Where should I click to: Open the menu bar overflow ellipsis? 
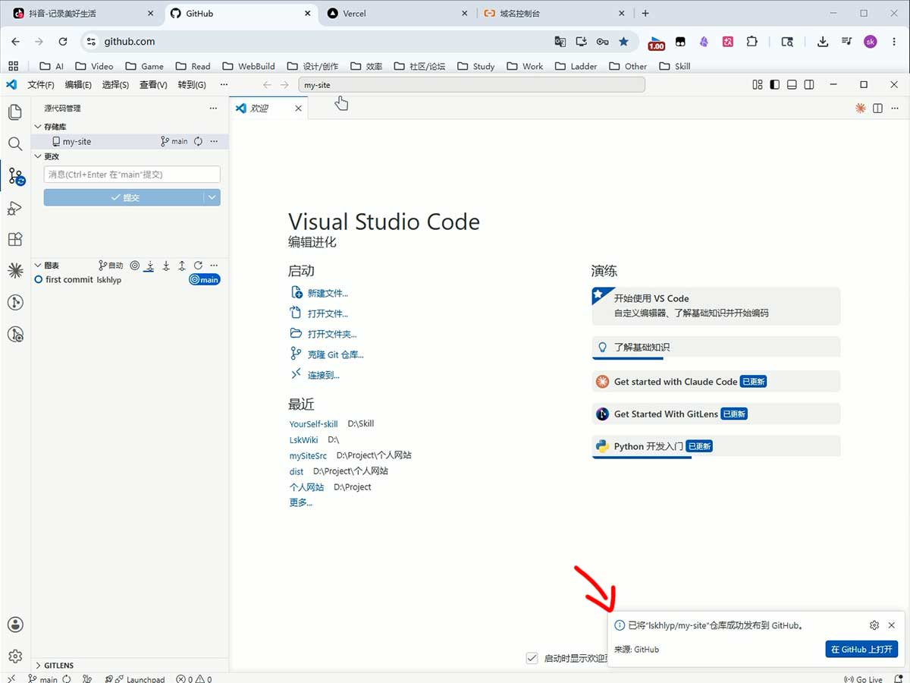224,85
